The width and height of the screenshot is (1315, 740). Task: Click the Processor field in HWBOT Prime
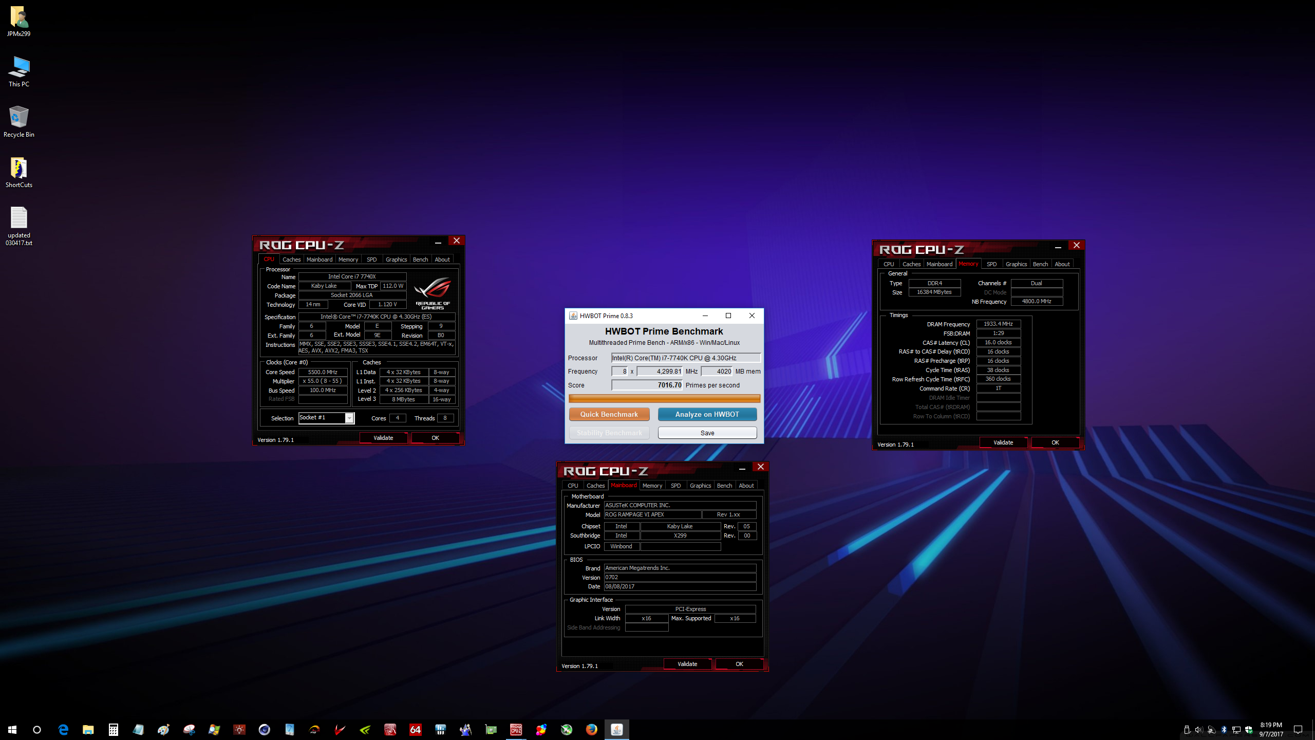pos(686,358)
